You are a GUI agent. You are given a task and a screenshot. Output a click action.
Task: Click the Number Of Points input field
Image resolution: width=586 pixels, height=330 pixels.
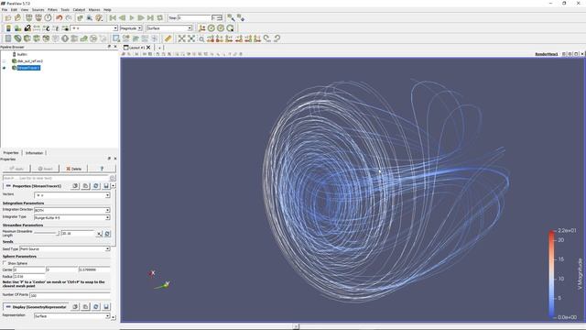(70, 295)
